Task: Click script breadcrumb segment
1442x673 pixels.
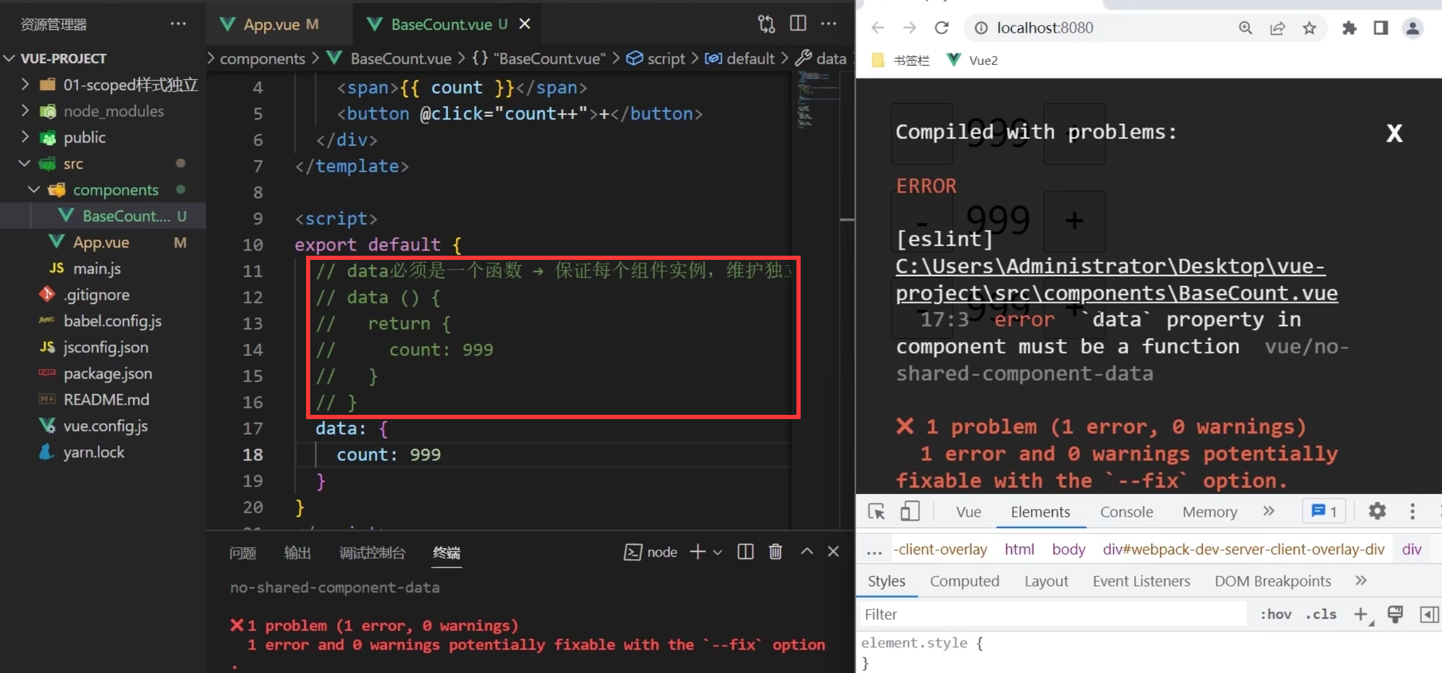Action: (x=656, y=58)
